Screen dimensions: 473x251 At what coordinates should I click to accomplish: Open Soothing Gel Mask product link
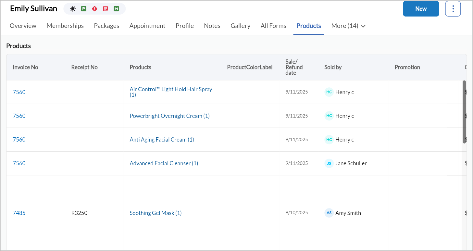pyautogui.click(x=156, y=213)
